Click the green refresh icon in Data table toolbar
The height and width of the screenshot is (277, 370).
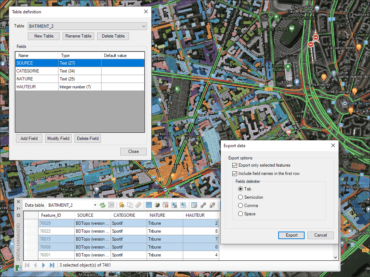pos(103,205)
